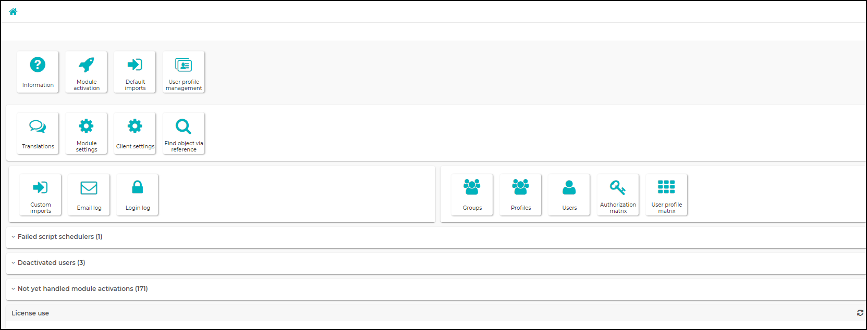Refresh the License use panel
This screenshot has height=330, width=867.
pos(860,313)
